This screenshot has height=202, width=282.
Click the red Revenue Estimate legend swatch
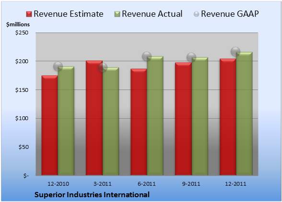29,14
